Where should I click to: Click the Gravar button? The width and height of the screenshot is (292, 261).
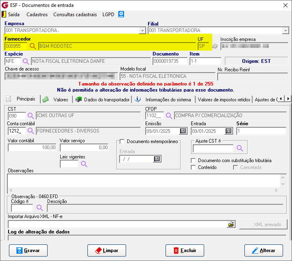tap(28, 250)
